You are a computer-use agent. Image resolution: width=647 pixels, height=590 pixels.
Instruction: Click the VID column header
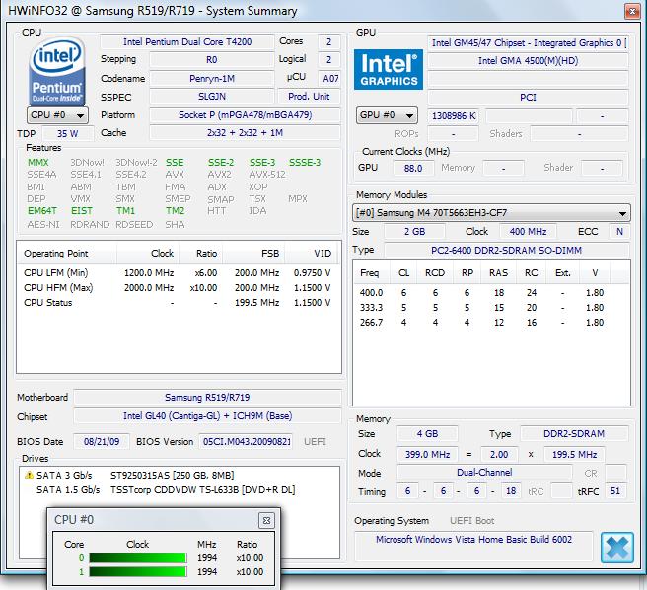[311, 254]
